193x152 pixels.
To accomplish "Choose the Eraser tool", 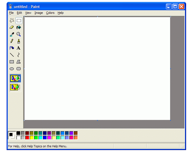I will pyautogui.click(x=12, y=27).
